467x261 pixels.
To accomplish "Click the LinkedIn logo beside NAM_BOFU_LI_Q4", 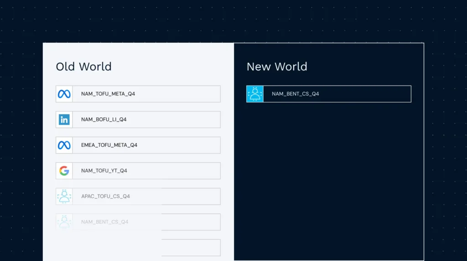I will (64, 120).
